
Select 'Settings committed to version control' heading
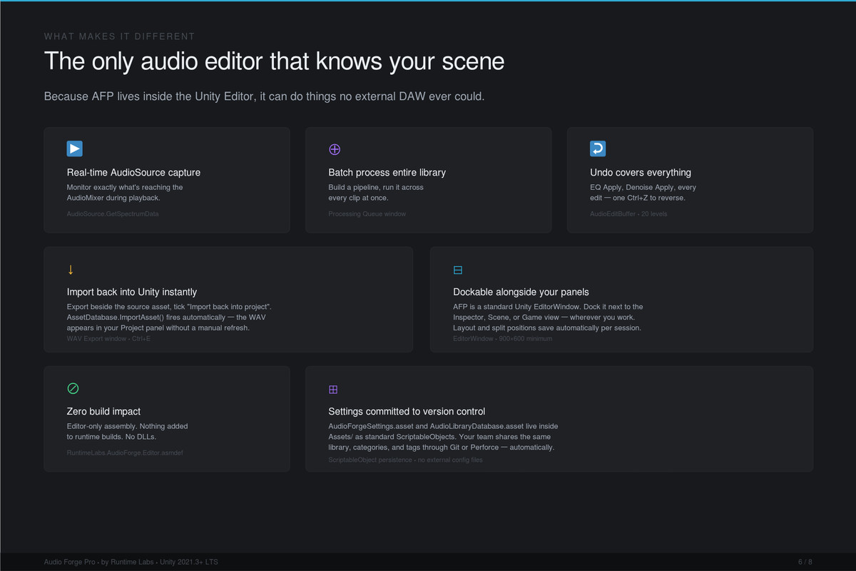[407, 411]
